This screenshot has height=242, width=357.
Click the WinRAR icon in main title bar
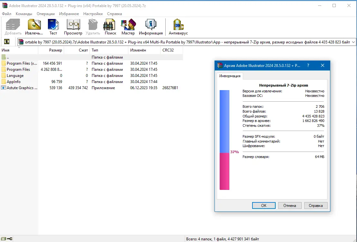[x=5, y=6]
